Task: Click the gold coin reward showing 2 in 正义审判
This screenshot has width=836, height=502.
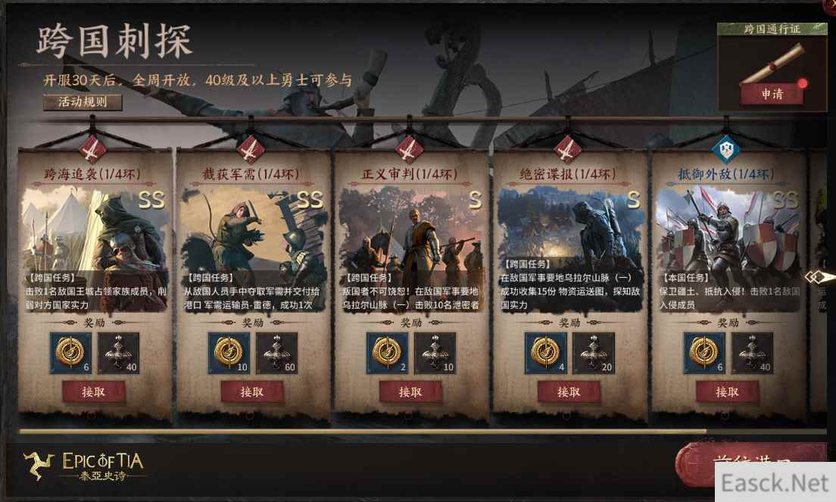Action: pyautogui.click(x=388, y=353)
